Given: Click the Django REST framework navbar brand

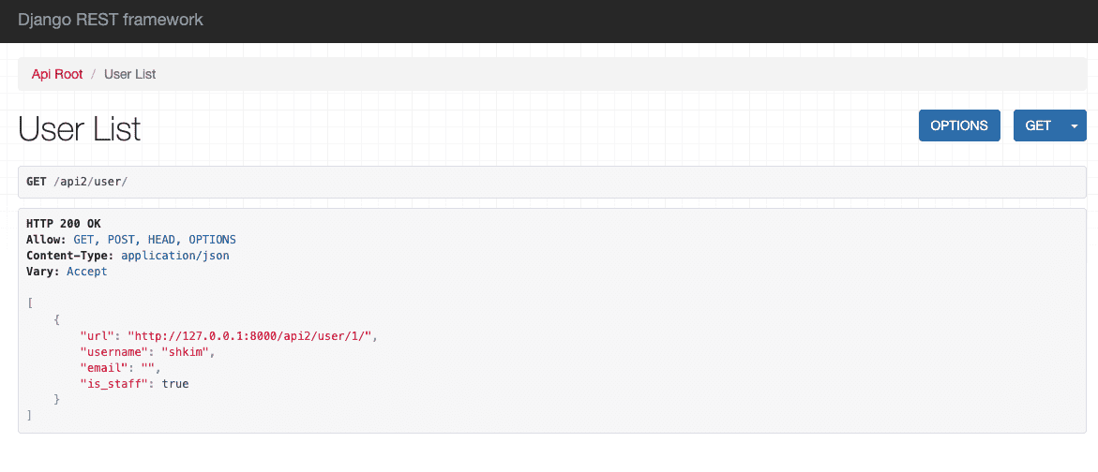Looking at the screenshot, I should 111,20.
